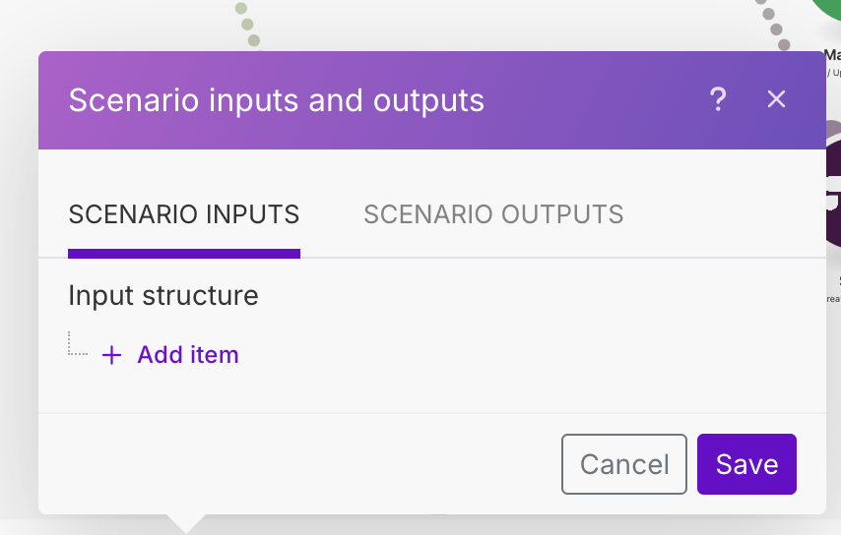Click the dialog title Scenario inputs and outputs
The image size is (841, 535).
point(276,100)
